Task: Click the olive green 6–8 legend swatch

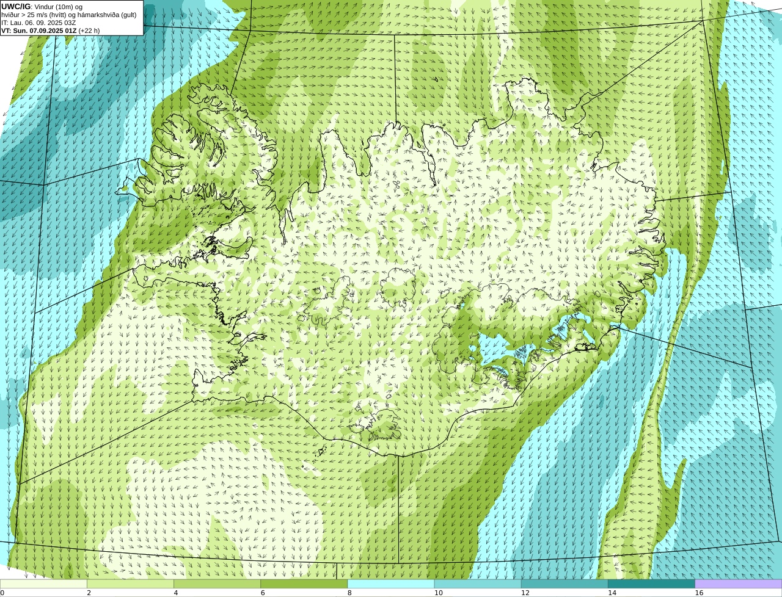Action: coord(304,584)
